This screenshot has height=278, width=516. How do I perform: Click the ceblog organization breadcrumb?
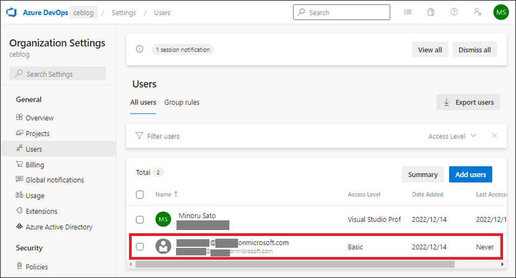[x=84, y=12]
